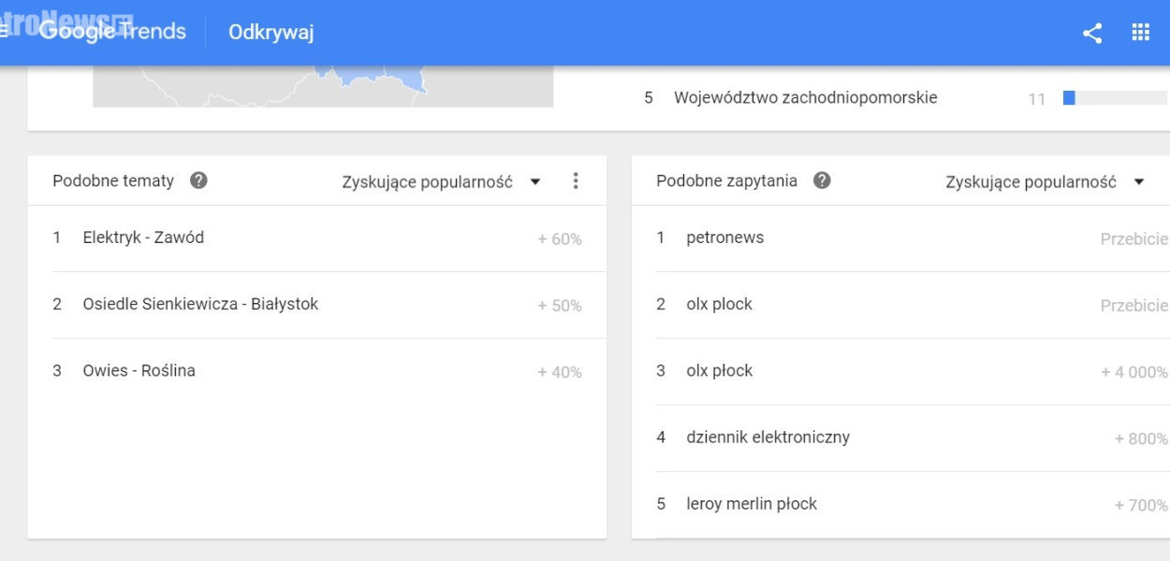Open three-dot options in Podobne tematy card
Viewport: 1170px width, 561px height.
point(576,180)
